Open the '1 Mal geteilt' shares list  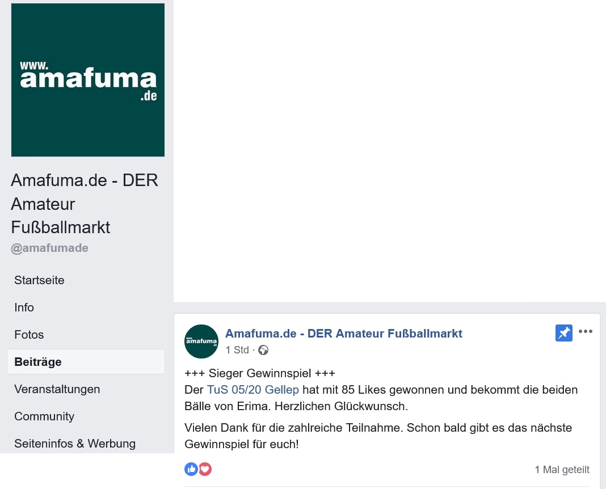[x=562, y=470]
